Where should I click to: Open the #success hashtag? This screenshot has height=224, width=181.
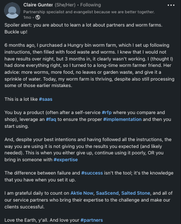pyautogui.click(x=92, y=173)
